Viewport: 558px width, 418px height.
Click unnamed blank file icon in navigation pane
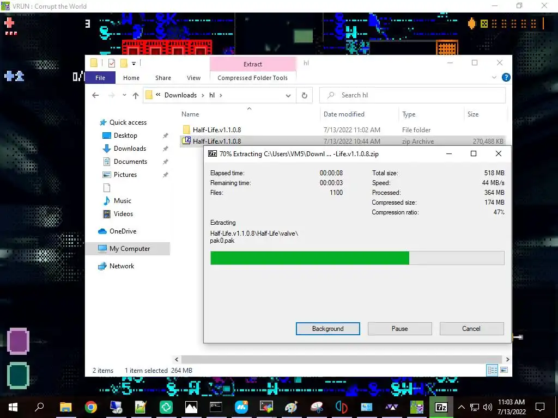(x=106, y=188)
